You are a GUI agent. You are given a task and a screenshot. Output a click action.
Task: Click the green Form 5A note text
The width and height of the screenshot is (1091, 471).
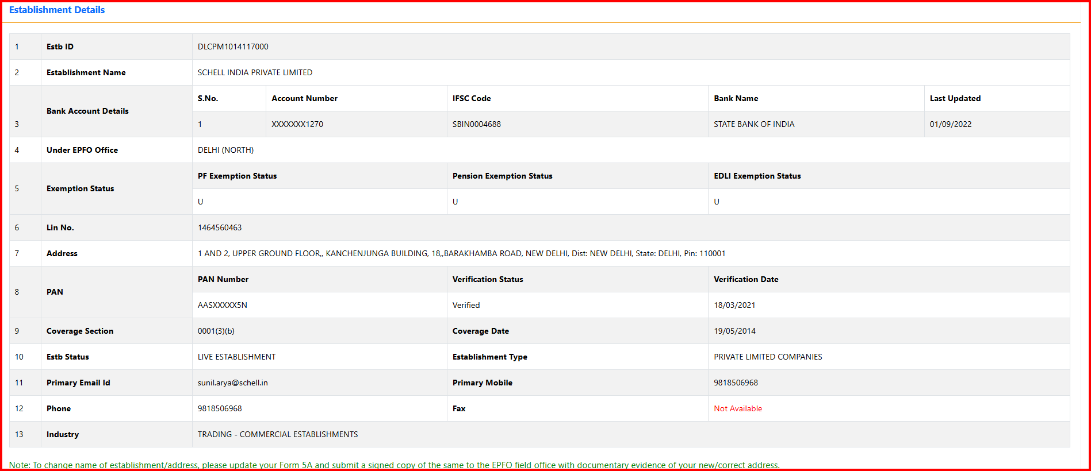pos(394,465)
